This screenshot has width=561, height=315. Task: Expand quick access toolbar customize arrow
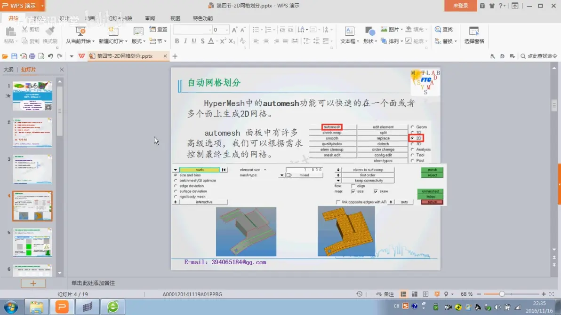[72, 56]
